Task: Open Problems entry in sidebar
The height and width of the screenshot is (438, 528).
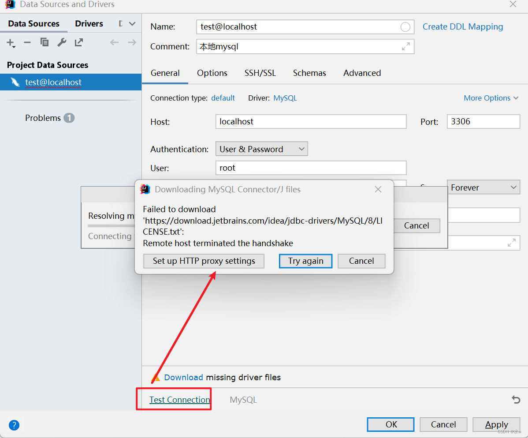Action: (x=49, y=118)
